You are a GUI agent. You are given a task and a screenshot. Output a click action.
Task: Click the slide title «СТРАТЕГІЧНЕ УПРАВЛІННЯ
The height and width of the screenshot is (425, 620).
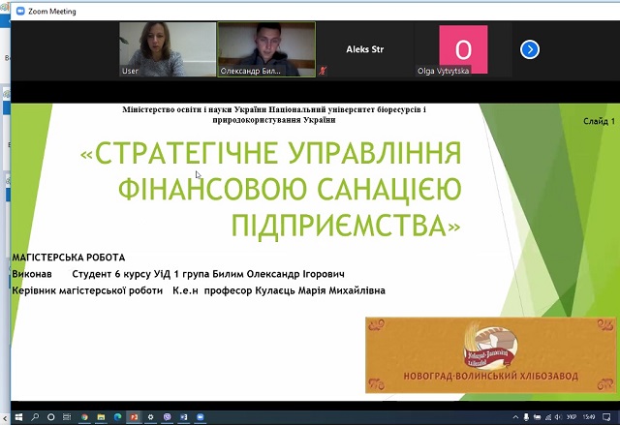271,153
